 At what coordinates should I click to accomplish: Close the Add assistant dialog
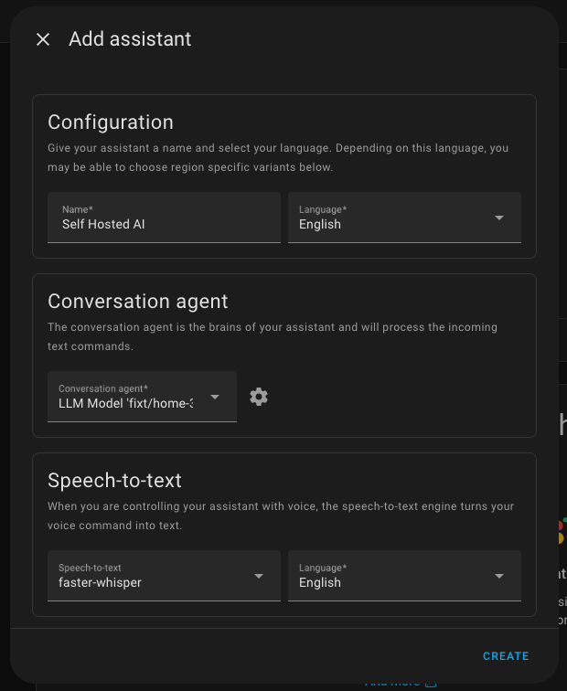tap(43, 39)
